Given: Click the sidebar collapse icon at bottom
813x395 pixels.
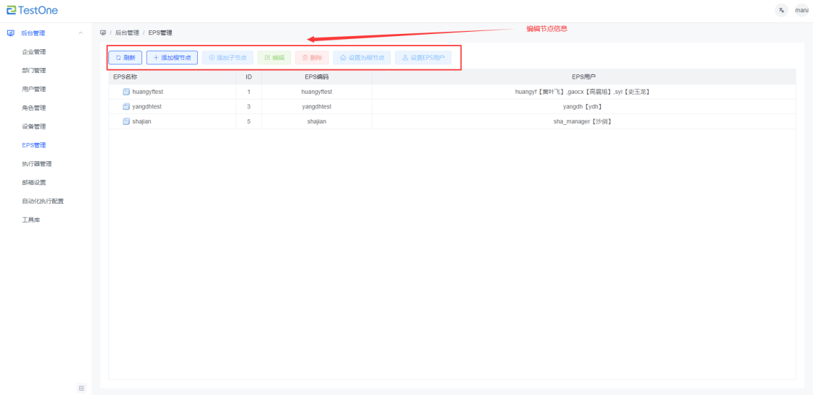Looking at the screenshot, I should pyautogui.click(x=81, y=389).
